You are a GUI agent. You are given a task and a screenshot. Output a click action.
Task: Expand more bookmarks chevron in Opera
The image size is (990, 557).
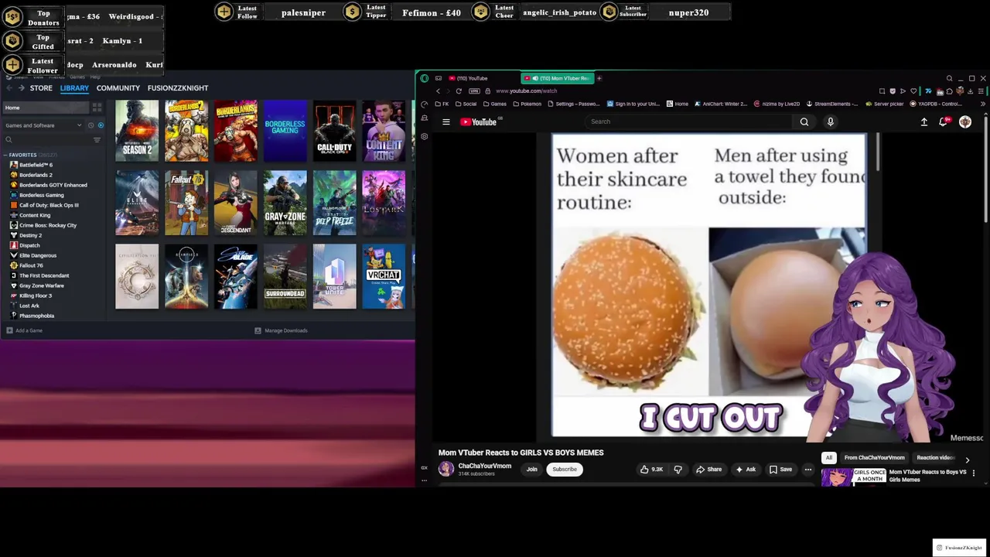[x=984, y=104]
